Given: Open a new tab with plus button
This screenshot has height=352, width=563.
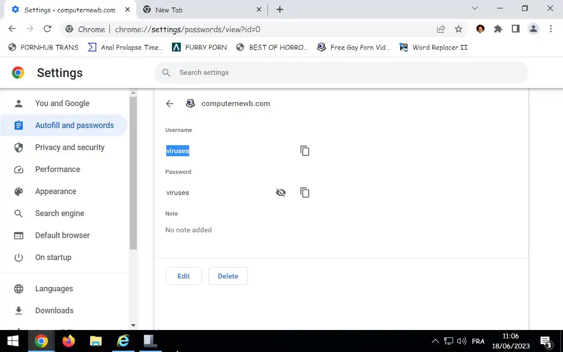Looking at the screenshot, I should point(280,10).
